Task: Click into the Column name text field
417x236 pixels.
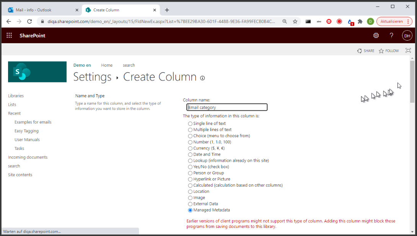Action: click(227, 107)
